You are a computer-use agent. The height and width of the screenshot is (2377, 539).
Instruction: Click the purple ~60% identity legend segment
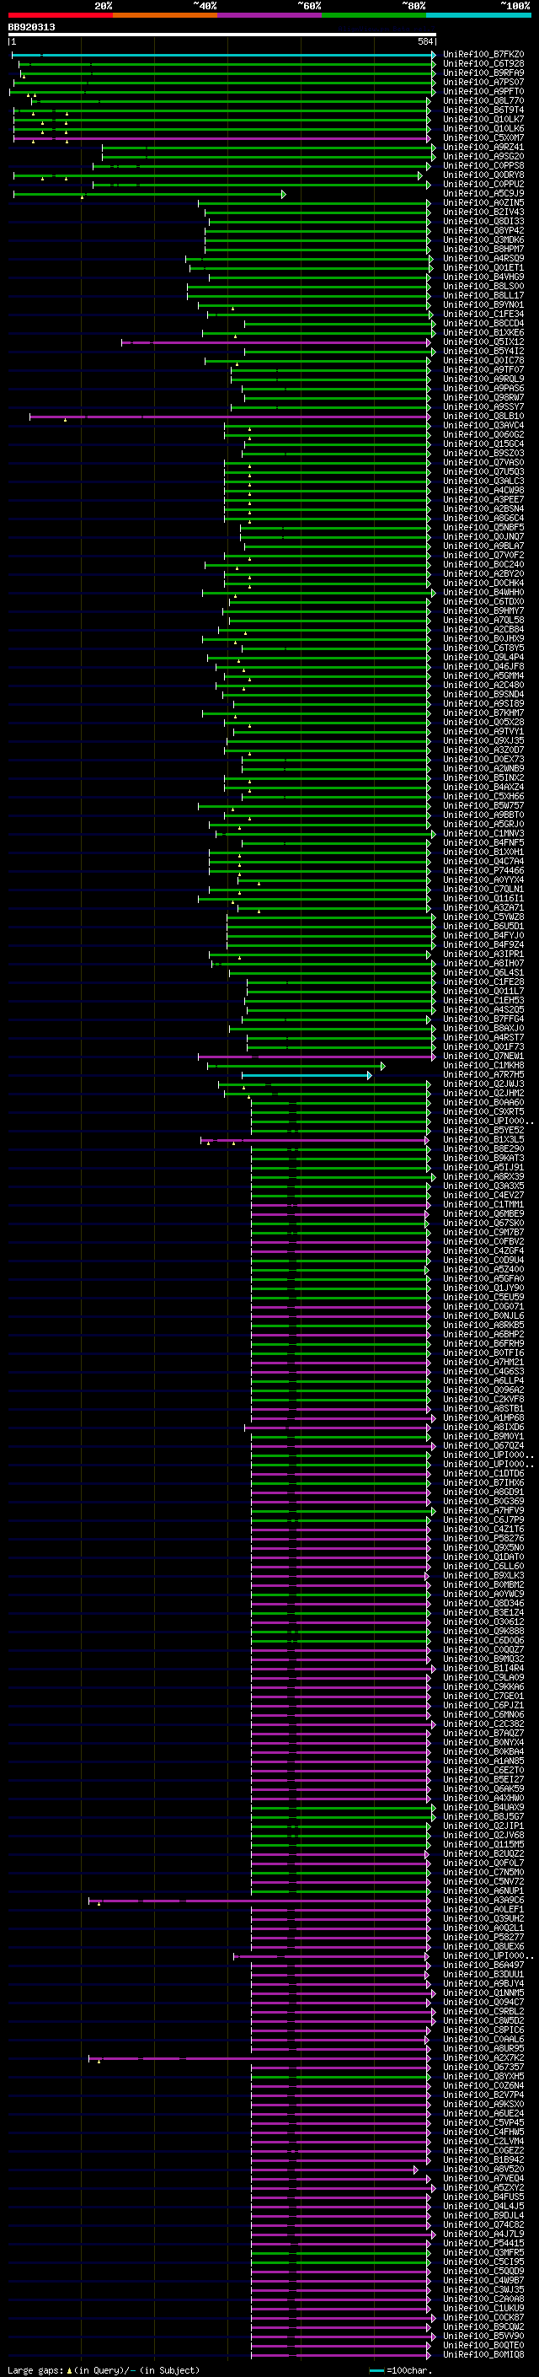(x=270, y=15)
